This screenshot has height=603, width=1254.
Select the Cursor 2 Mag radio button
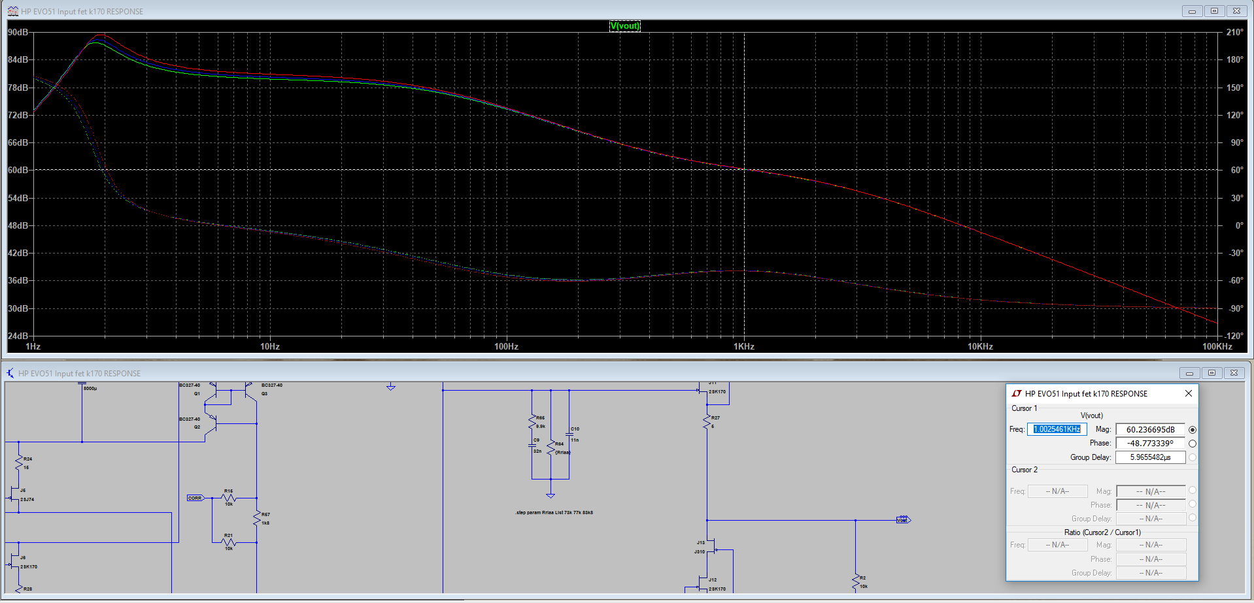(x=1193, y=490)
